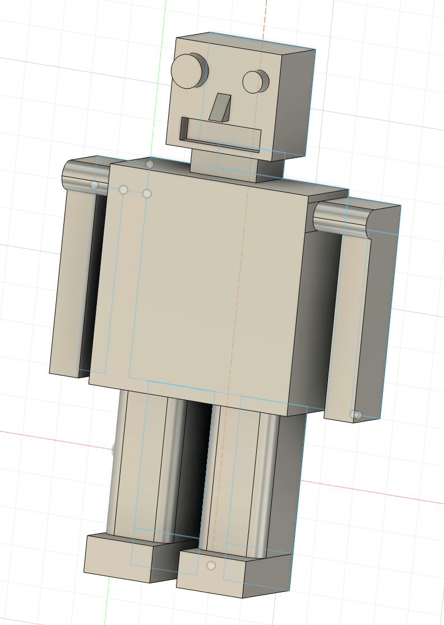Select the rectangular mouth slot

click(221, 135)
